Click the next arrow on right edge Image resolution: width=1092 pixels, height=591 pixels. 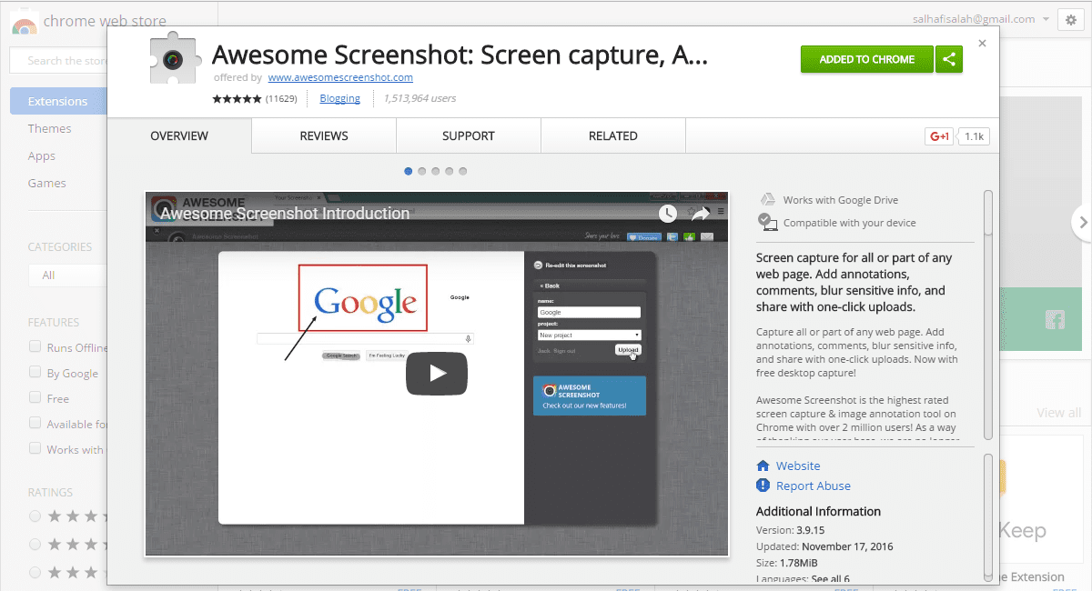(1082, 221)
